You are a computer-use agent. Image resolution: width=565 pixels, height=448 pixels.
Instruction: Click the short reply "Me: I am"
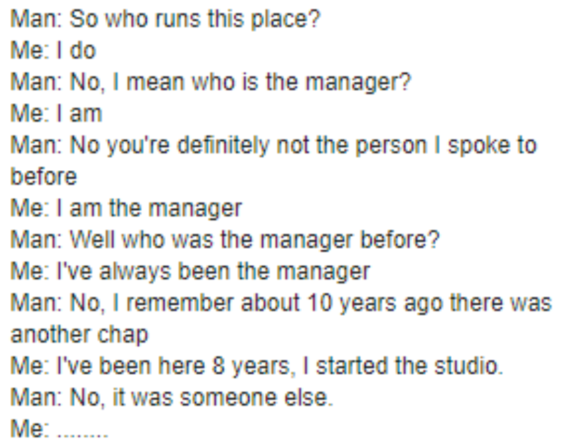pyautogui.click(x=56, y=114)
